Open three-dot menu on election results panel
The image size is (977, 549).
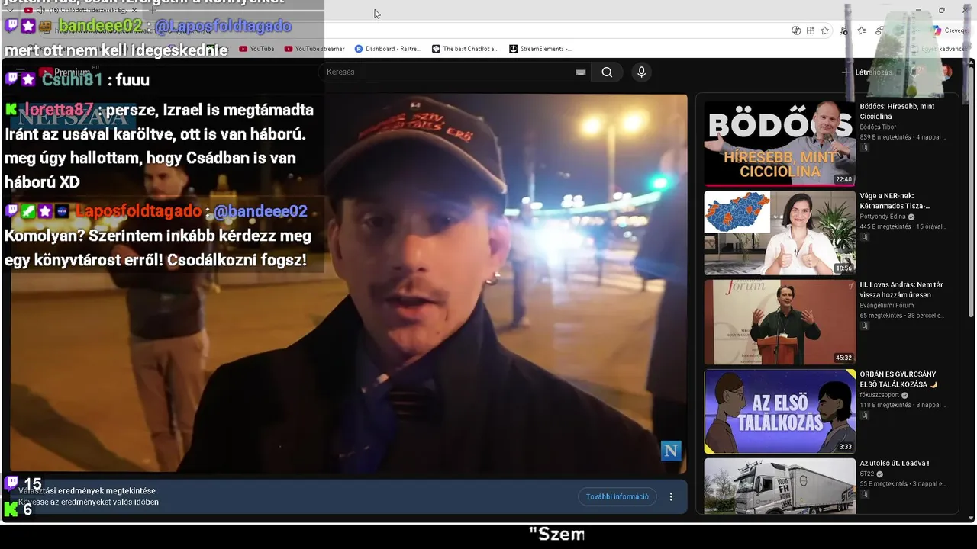[671, 496]
